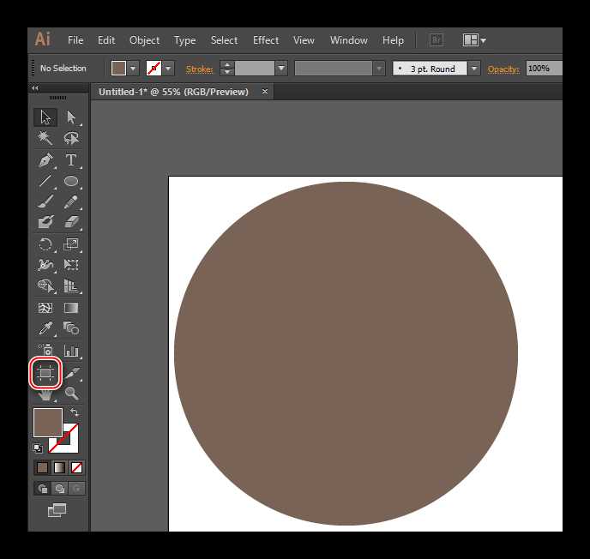
Task: Open the fill color dropdown arrow
Action: [x=133, y=69]
